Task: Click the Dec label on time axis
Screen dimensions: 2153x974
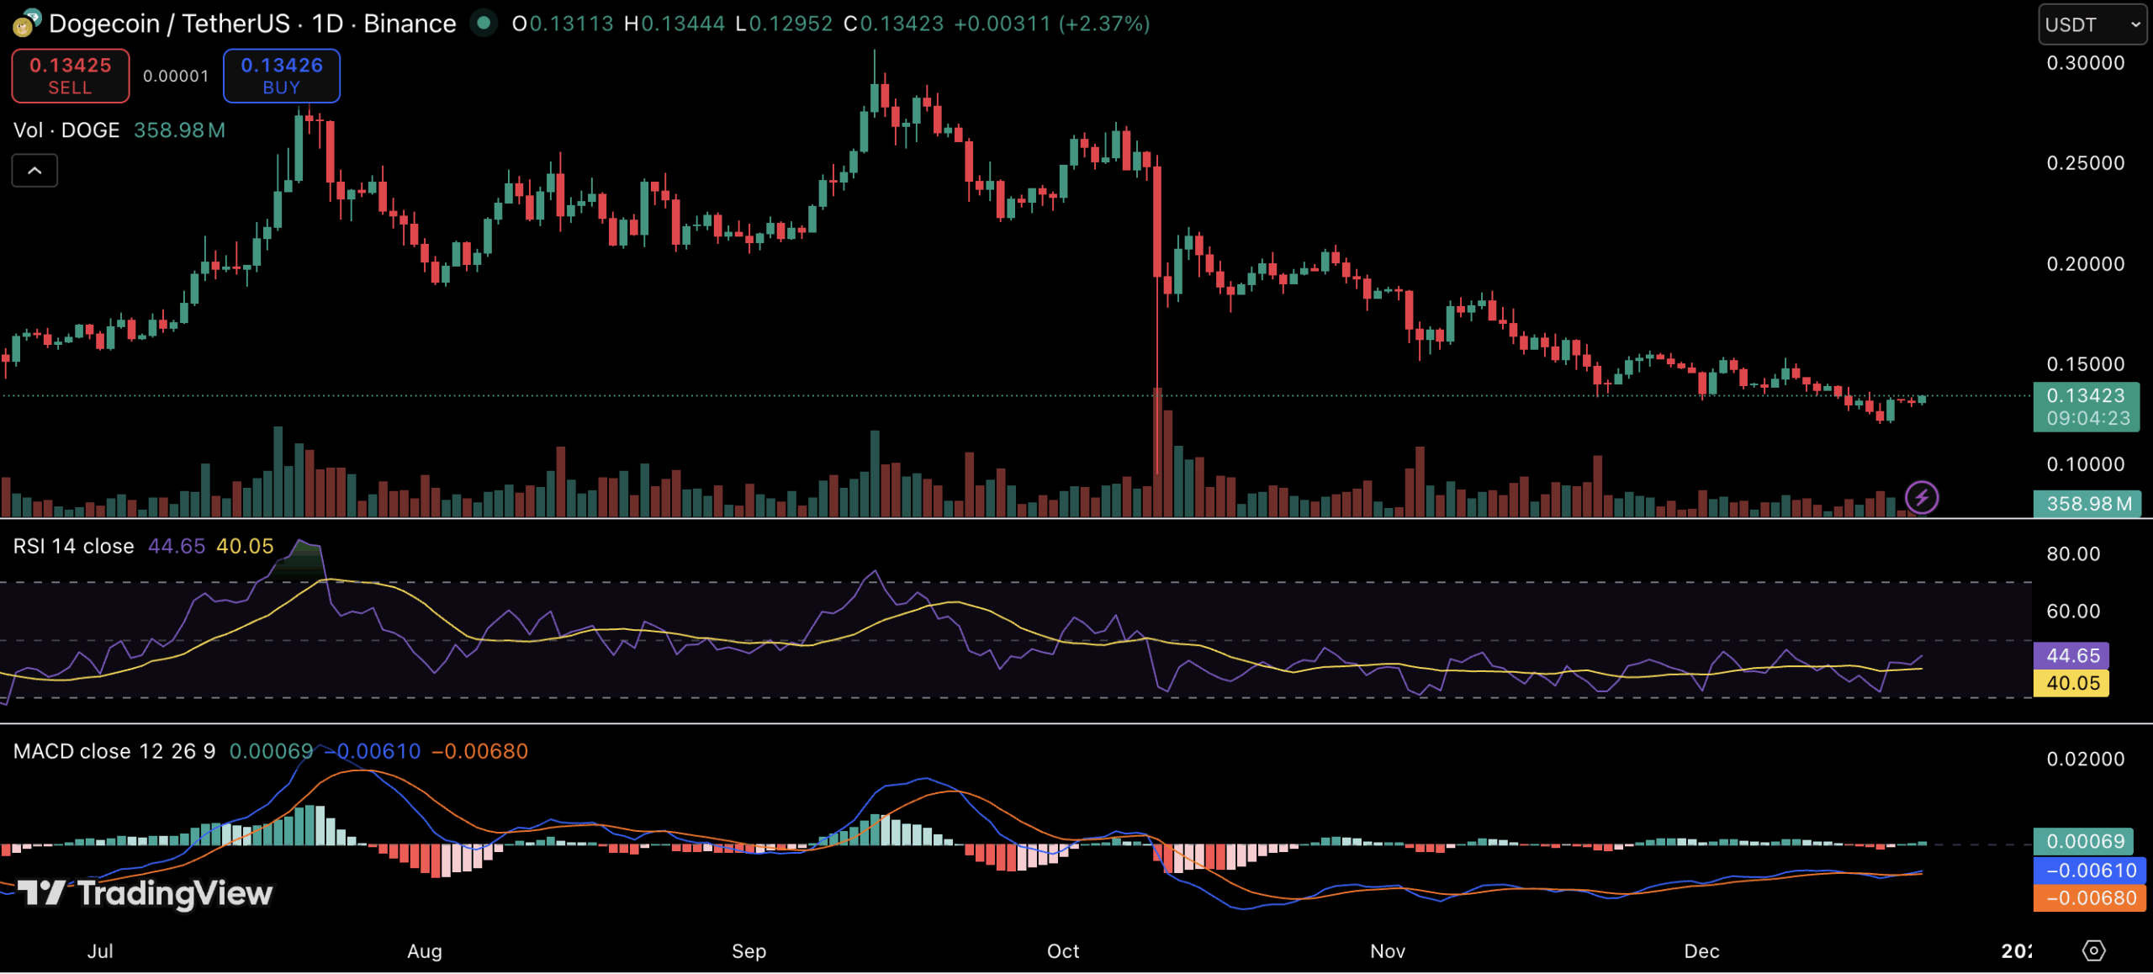Action: (1701, 951)
